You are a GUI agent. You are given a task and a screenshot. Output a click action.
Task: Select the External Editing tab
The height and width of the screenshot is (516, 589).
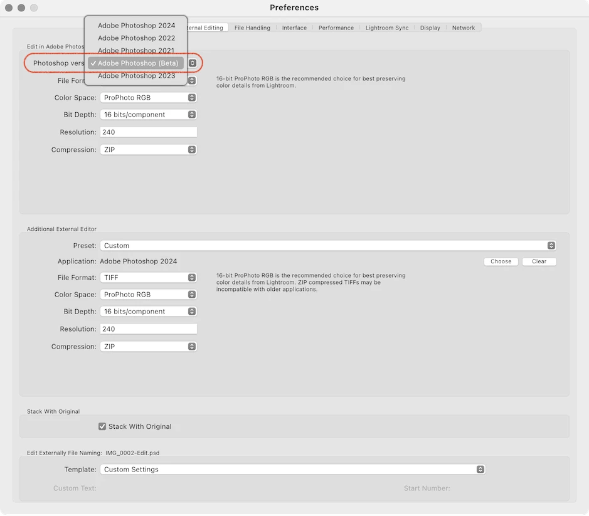click(x=208, y=28)
